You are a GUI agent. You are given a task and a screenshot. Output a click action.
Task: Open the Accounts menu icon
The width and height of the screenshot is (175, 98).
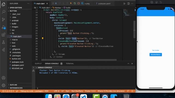click(4, 78)
